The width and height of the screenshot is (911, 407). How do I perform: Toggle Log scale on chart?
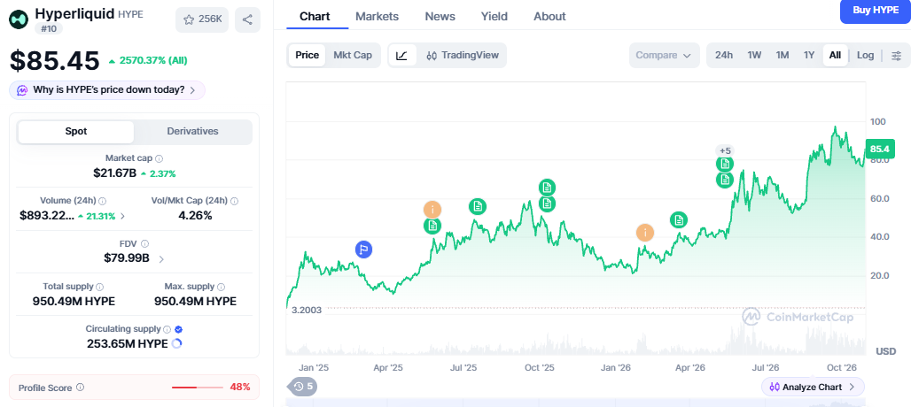(865, 56)
